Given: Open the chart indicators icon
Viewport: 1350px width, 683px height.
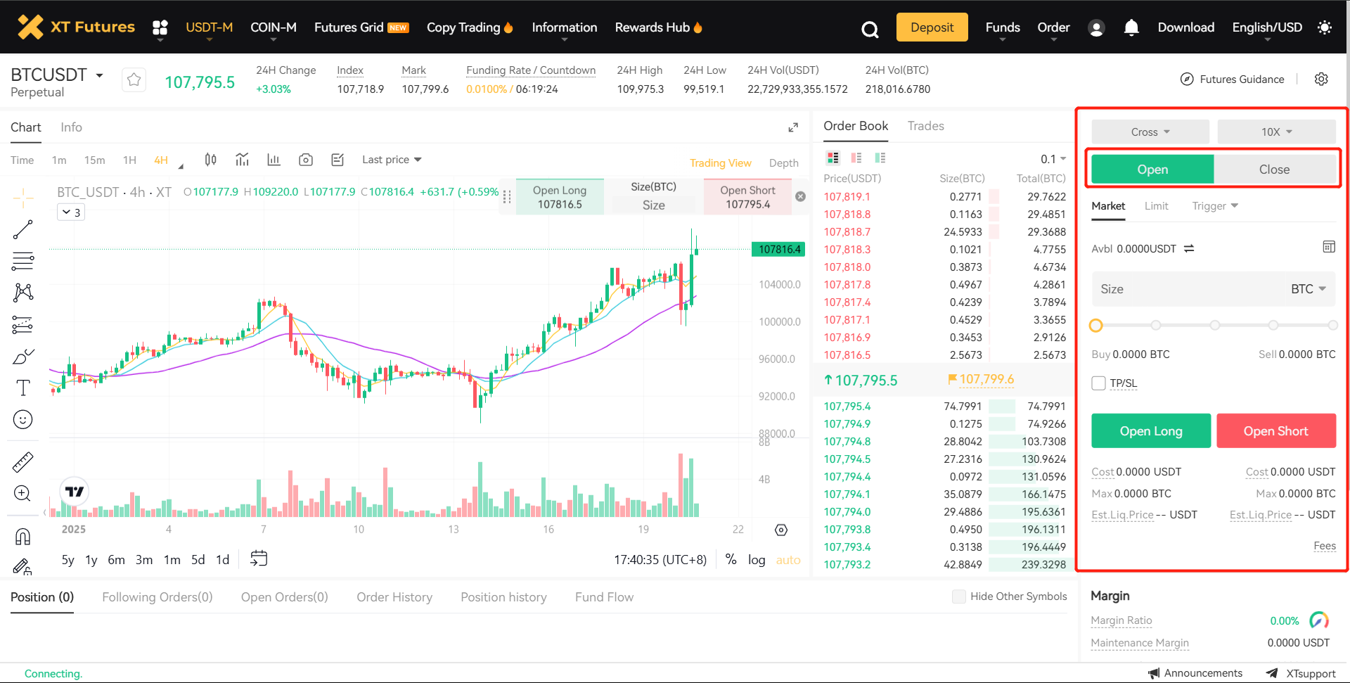Looking at the screenshot, I should 243,160.
